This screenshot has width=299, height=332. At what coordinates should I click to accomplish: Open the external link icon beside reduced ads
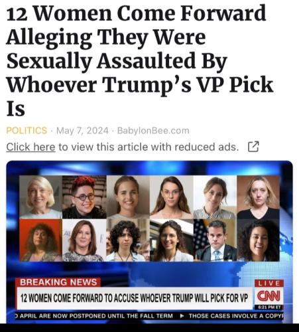pyautogui.click(x=253, y=147)
